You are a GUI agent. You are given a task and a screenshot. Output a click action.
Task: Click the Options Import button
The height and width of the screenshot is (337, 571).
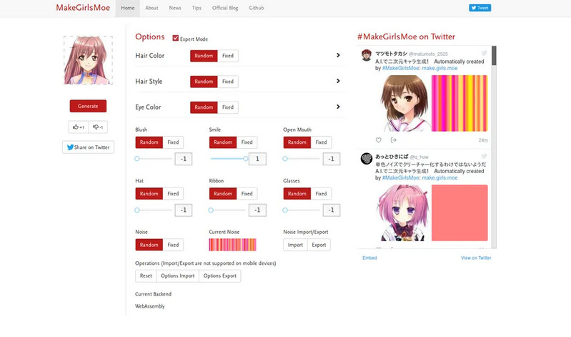(x=178, y=275)
